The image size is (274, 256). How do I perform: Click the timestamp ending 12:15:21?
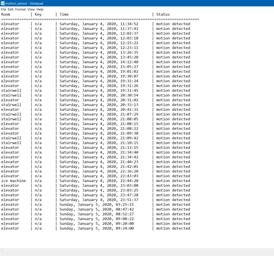99,43
